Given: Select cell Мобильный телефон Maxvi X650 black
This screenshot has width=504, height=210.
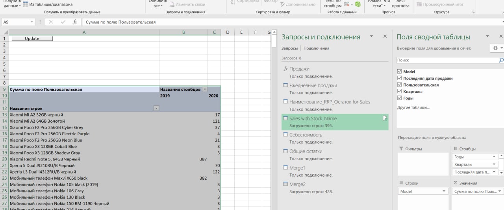Looking at the screenshot, I should pos(84,178).
